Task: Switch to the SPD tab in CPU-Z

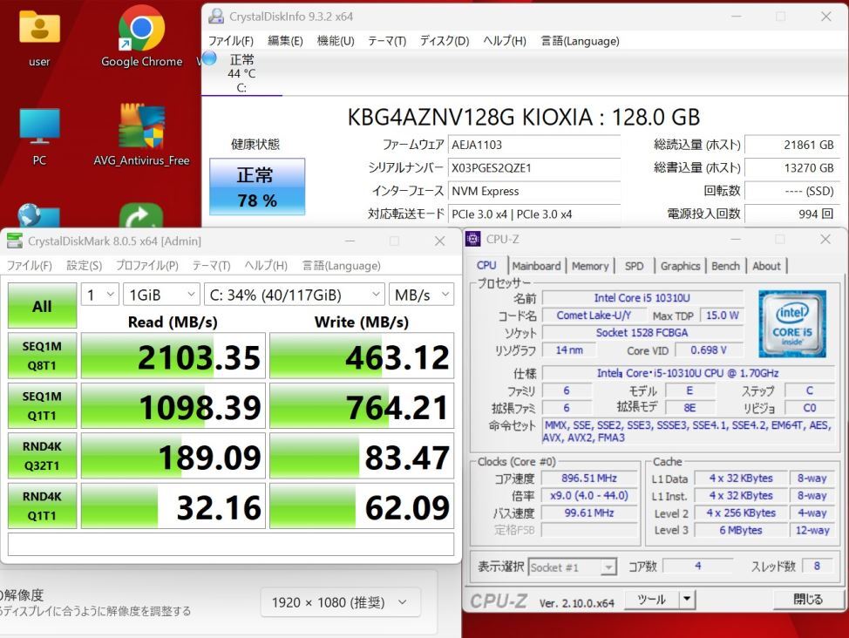Action: click(x=635, y=266)
